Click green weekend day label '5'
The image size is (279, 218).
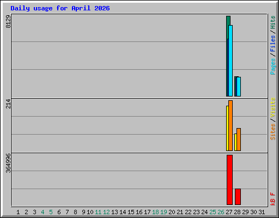(51, 212)
